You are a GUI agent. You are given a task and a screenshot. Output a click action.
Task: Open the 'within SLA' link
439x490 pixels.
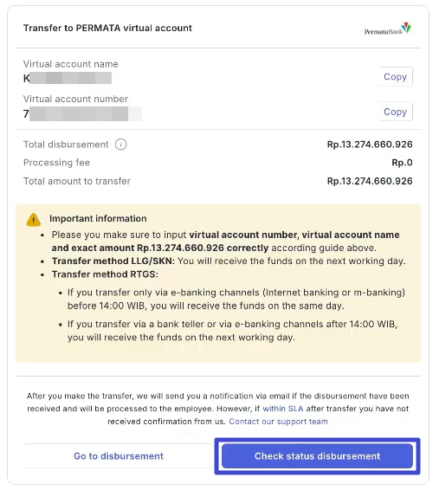pyautogui.click(x=283, y=409)
